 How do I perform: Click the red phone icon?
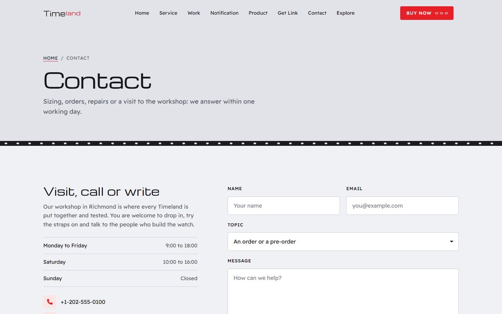[50, 302]
